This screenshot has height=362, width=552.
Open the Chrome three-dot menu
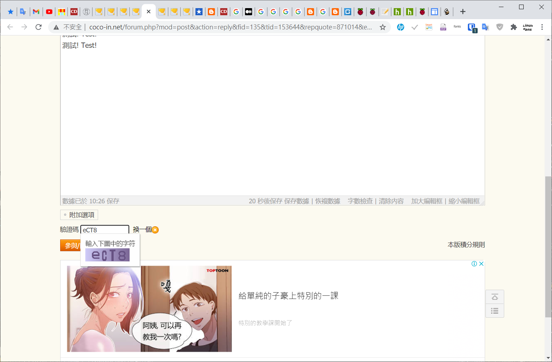pos(542,27)
